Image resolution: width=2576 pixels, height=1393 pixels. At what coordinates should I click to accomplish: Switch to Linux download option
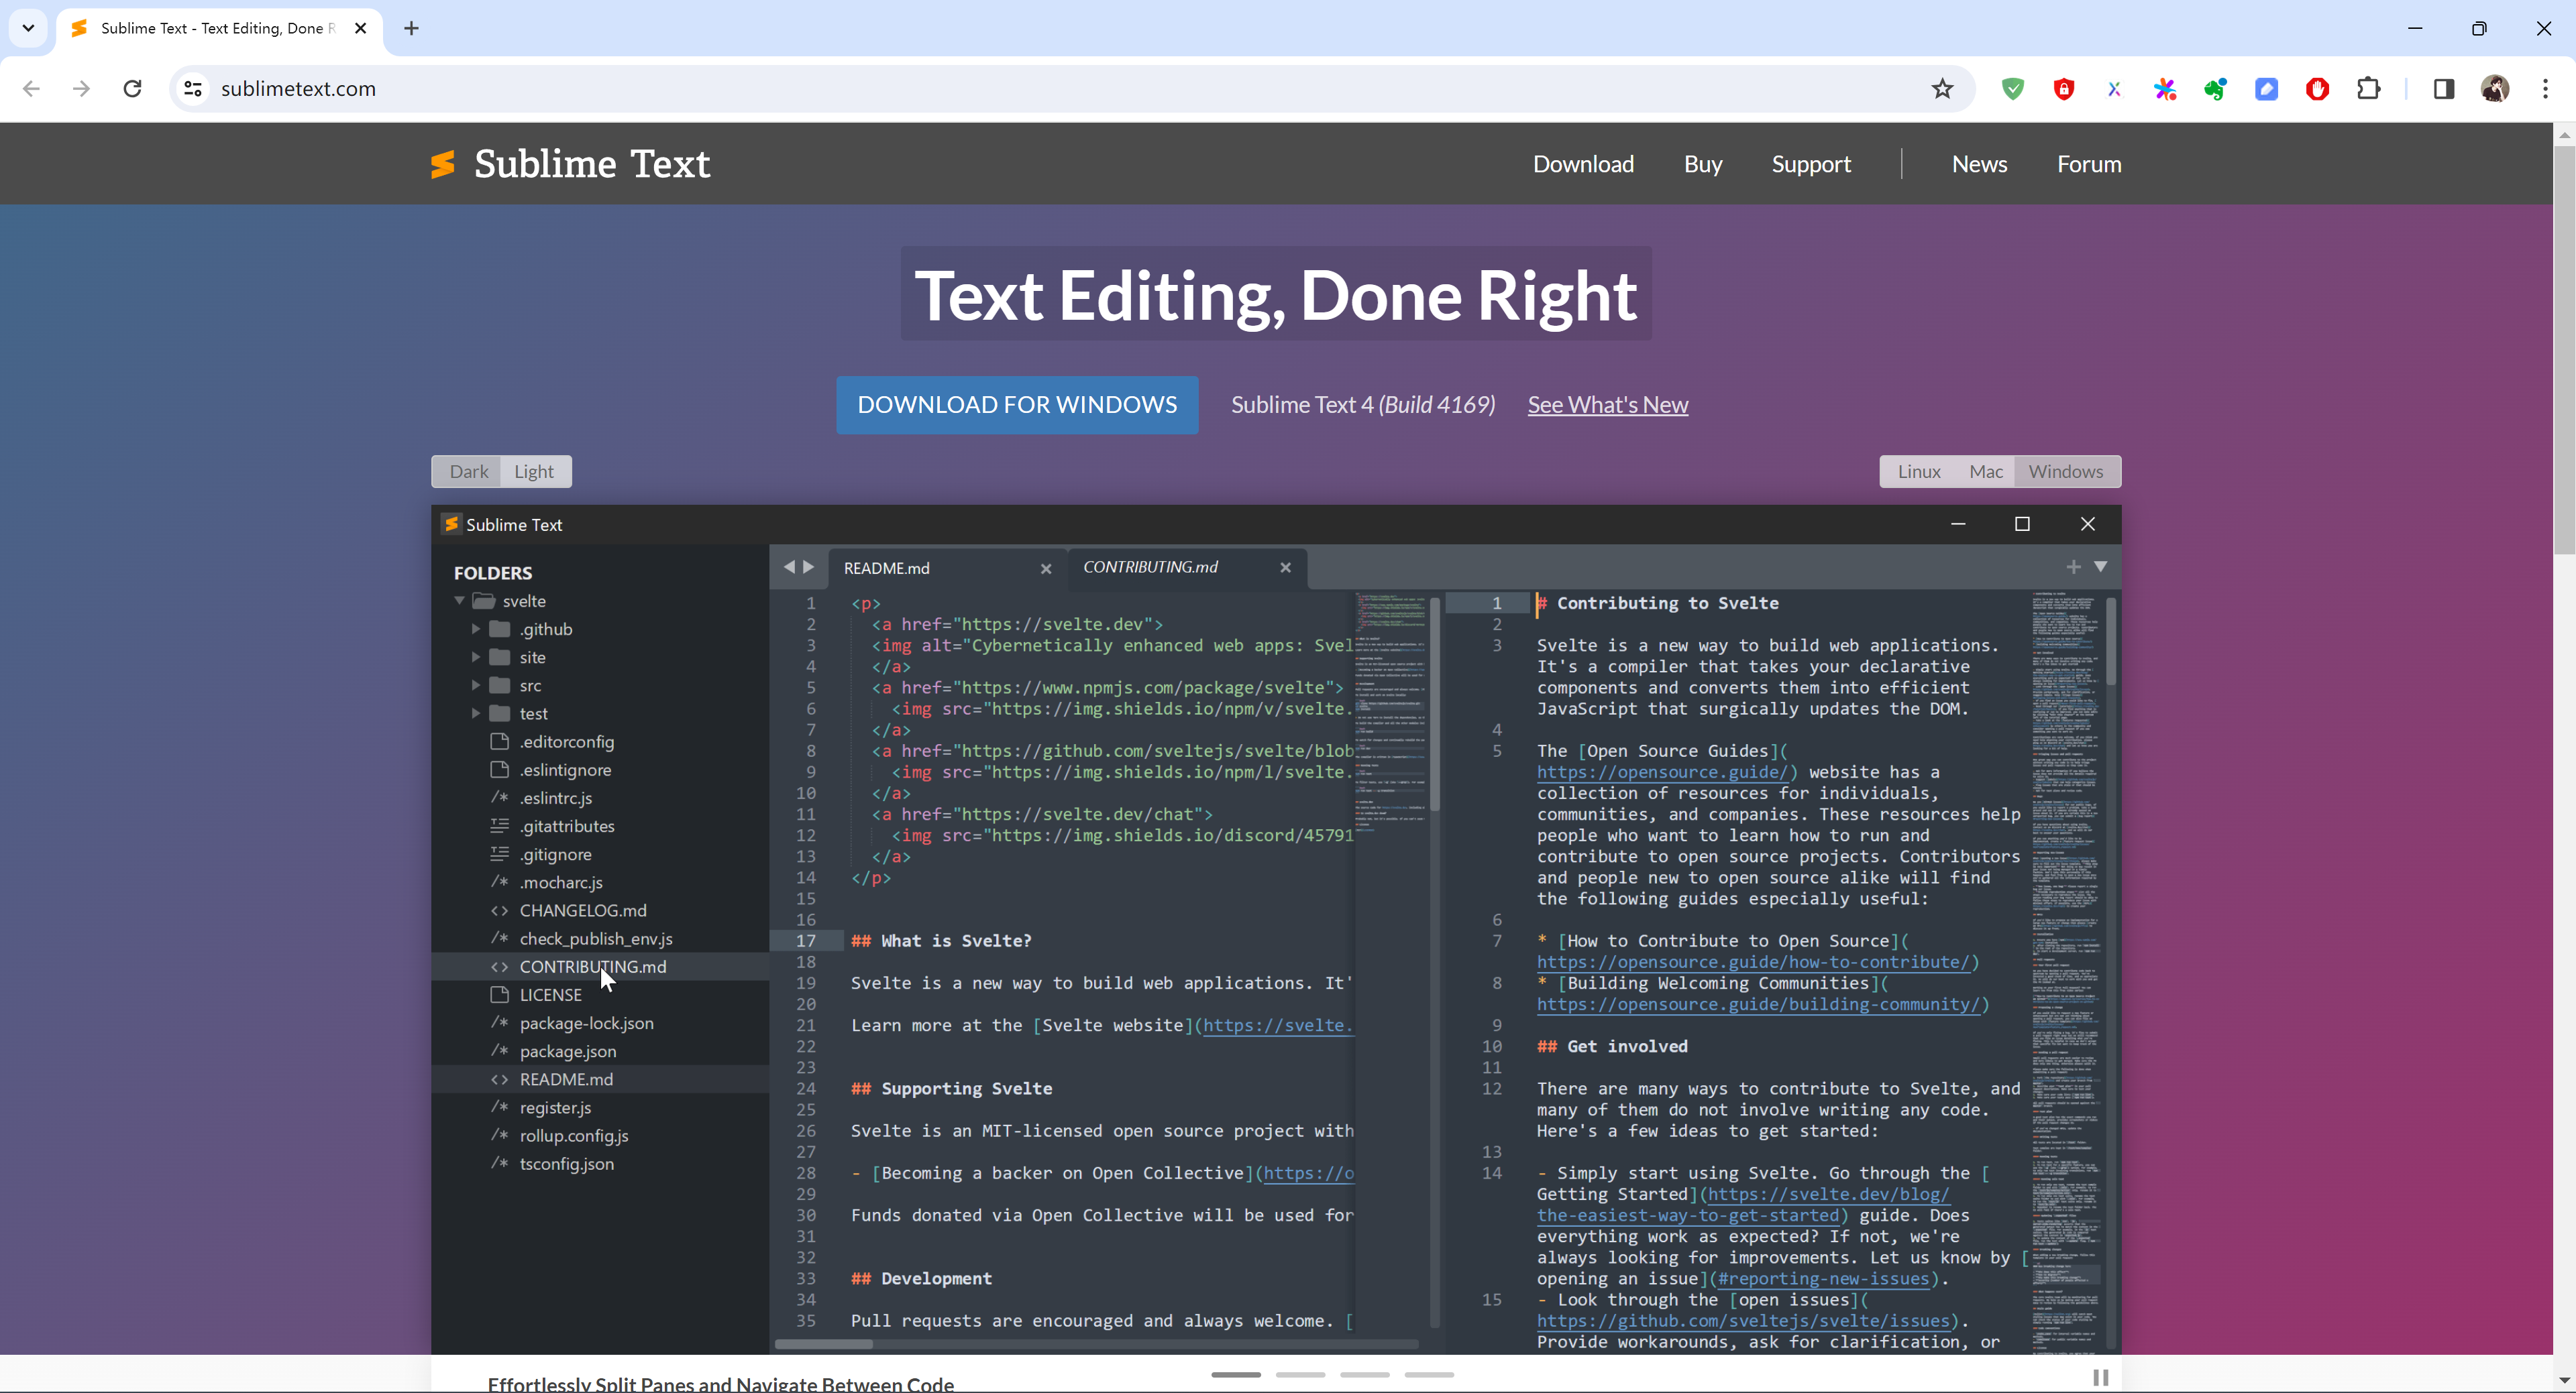1917,470
